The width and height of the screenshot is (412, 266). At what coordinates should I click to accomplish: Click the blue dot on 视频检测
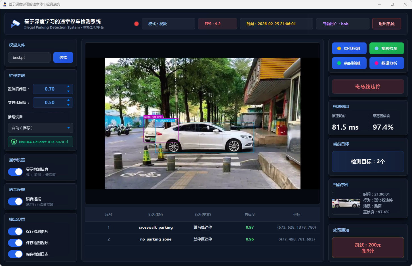[x=376, y=48]
